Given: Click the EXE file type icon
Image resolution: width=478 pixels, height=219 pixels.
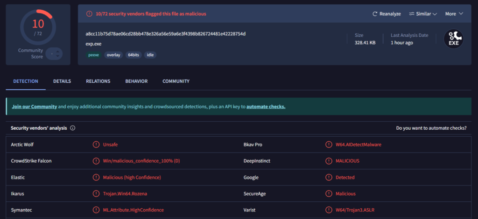Looking at the screenshot, I should 453,39.
